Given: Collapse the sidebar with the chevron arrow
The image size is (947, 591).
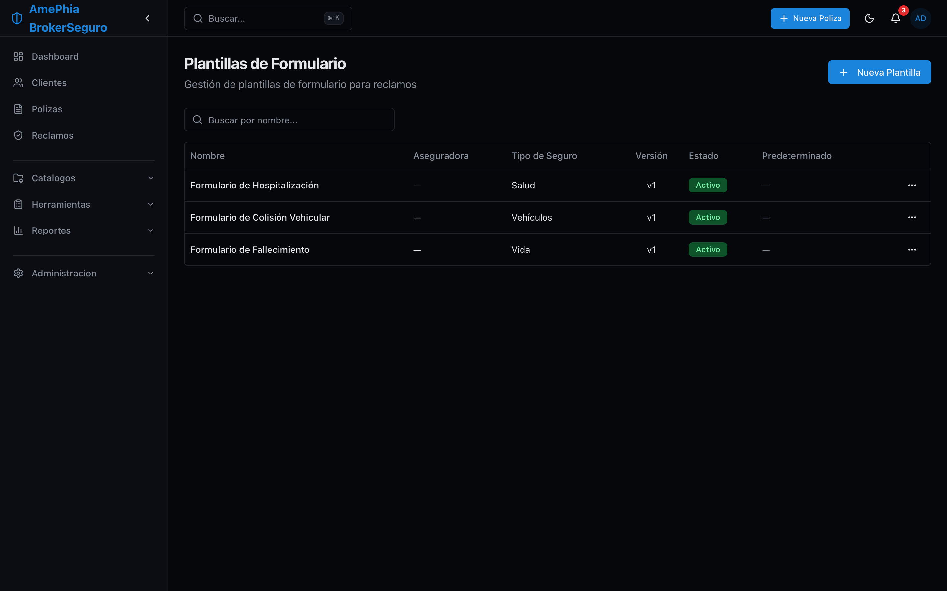Looking at the screenshot, I should [x=148, y=18].
